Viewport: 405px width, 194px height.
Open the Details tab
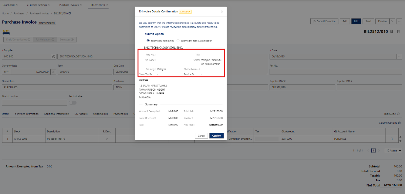[x=6, y=114]
